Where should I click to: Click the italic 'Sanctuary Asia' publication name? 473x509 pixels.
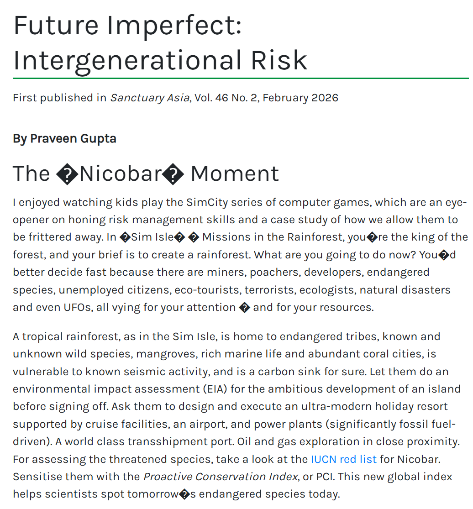[x=149, y=98]
